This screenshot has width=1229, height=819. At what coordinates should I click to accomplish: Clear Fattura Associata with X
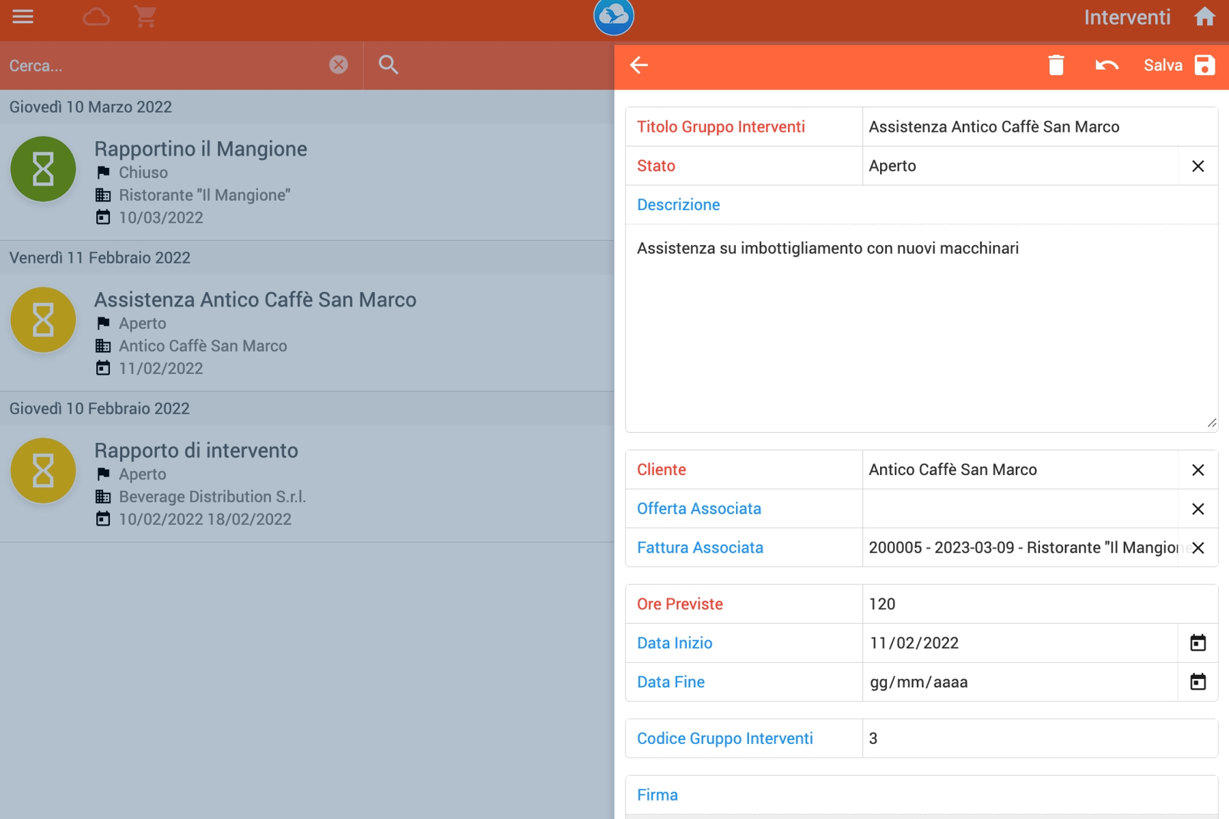click(1198, 547)
